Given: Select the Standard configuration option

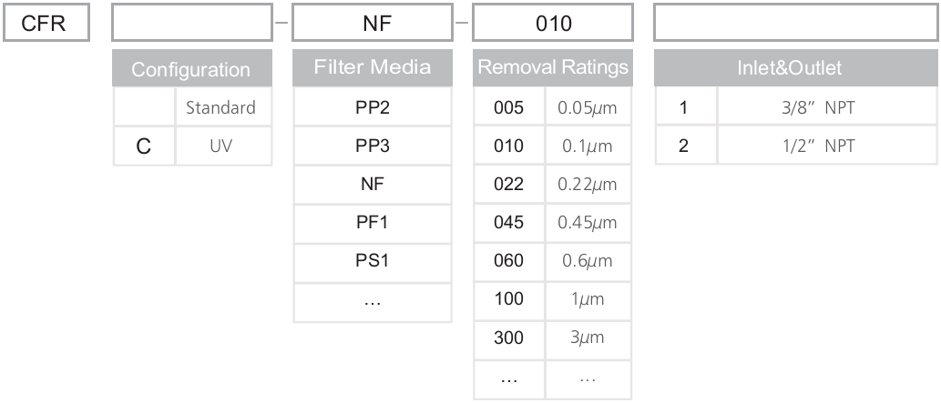Looking at the screenshot, I should point(220,107).
